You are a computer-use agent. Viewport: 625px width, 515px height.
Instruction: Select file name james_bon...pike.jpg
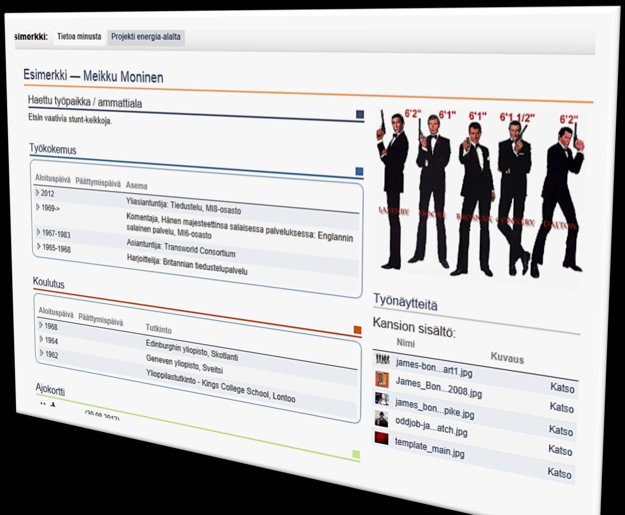click(x=435, y=409)
